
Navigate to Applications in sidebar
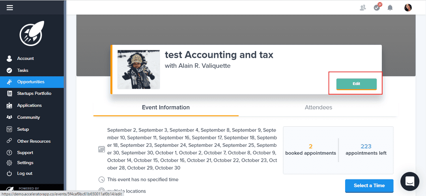click(x=29, y=105)
